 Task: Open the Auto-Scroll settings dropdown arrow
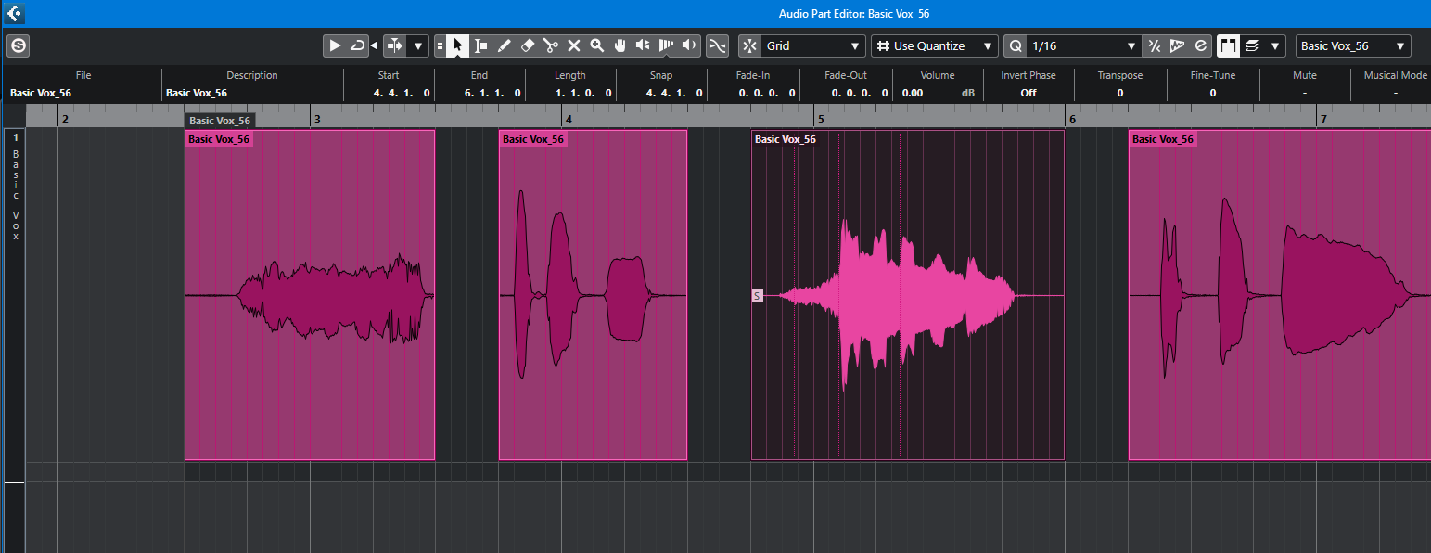tap(418, 45)
